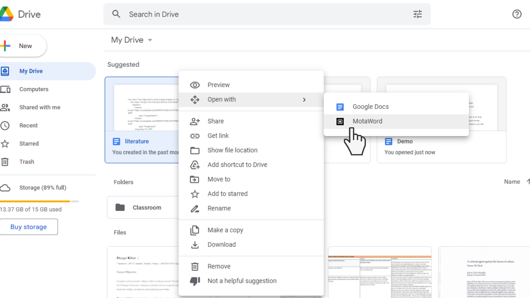The height and width of the screenshot is (298, 530).
Task: Click the Add shortcut to Drive icon
Action: [x=195, y=165]
